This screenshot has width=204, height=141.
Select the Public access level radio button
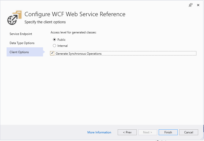pos(54,40)
